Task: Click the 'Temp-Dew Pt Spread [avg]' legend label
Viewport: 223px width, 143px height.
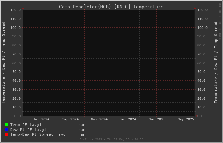Action: [x=39, y=134]
